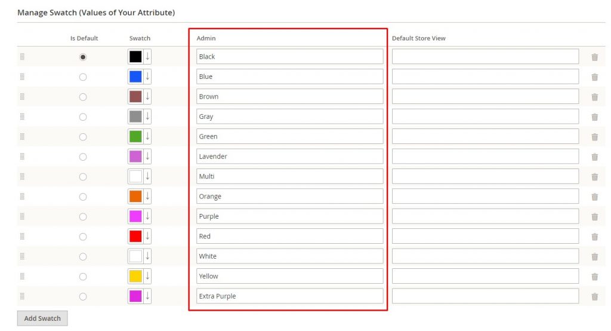Delete the Extra Purple swatch row
611x331 pixels.
(x=594, y=297)
